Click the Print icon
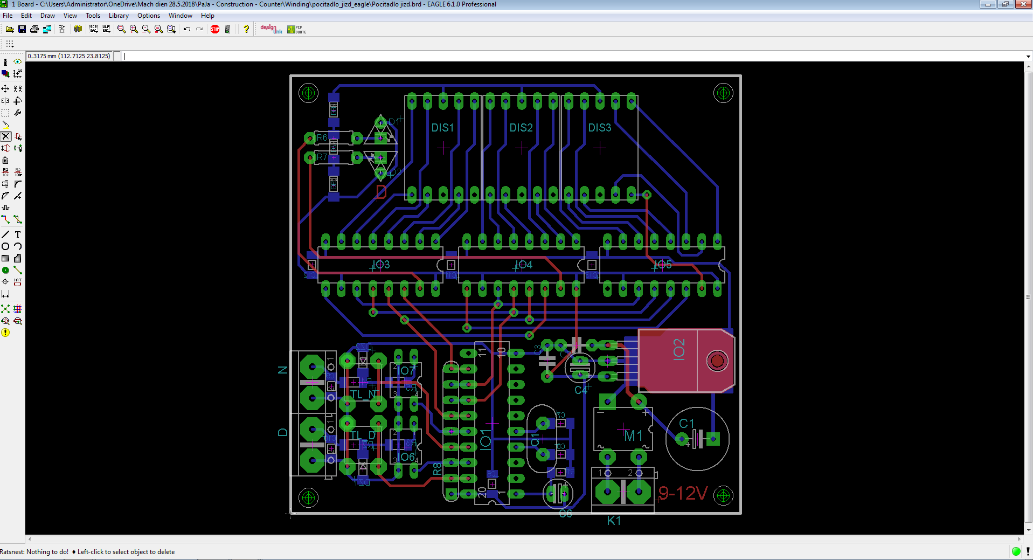Image resolution: width=1033 pixels, height=560 pixels. tap(34, 29)
